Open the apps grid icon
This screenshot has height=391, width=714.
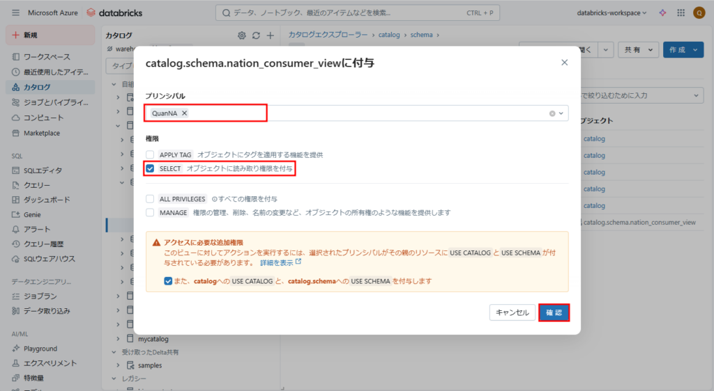point(681,13)
